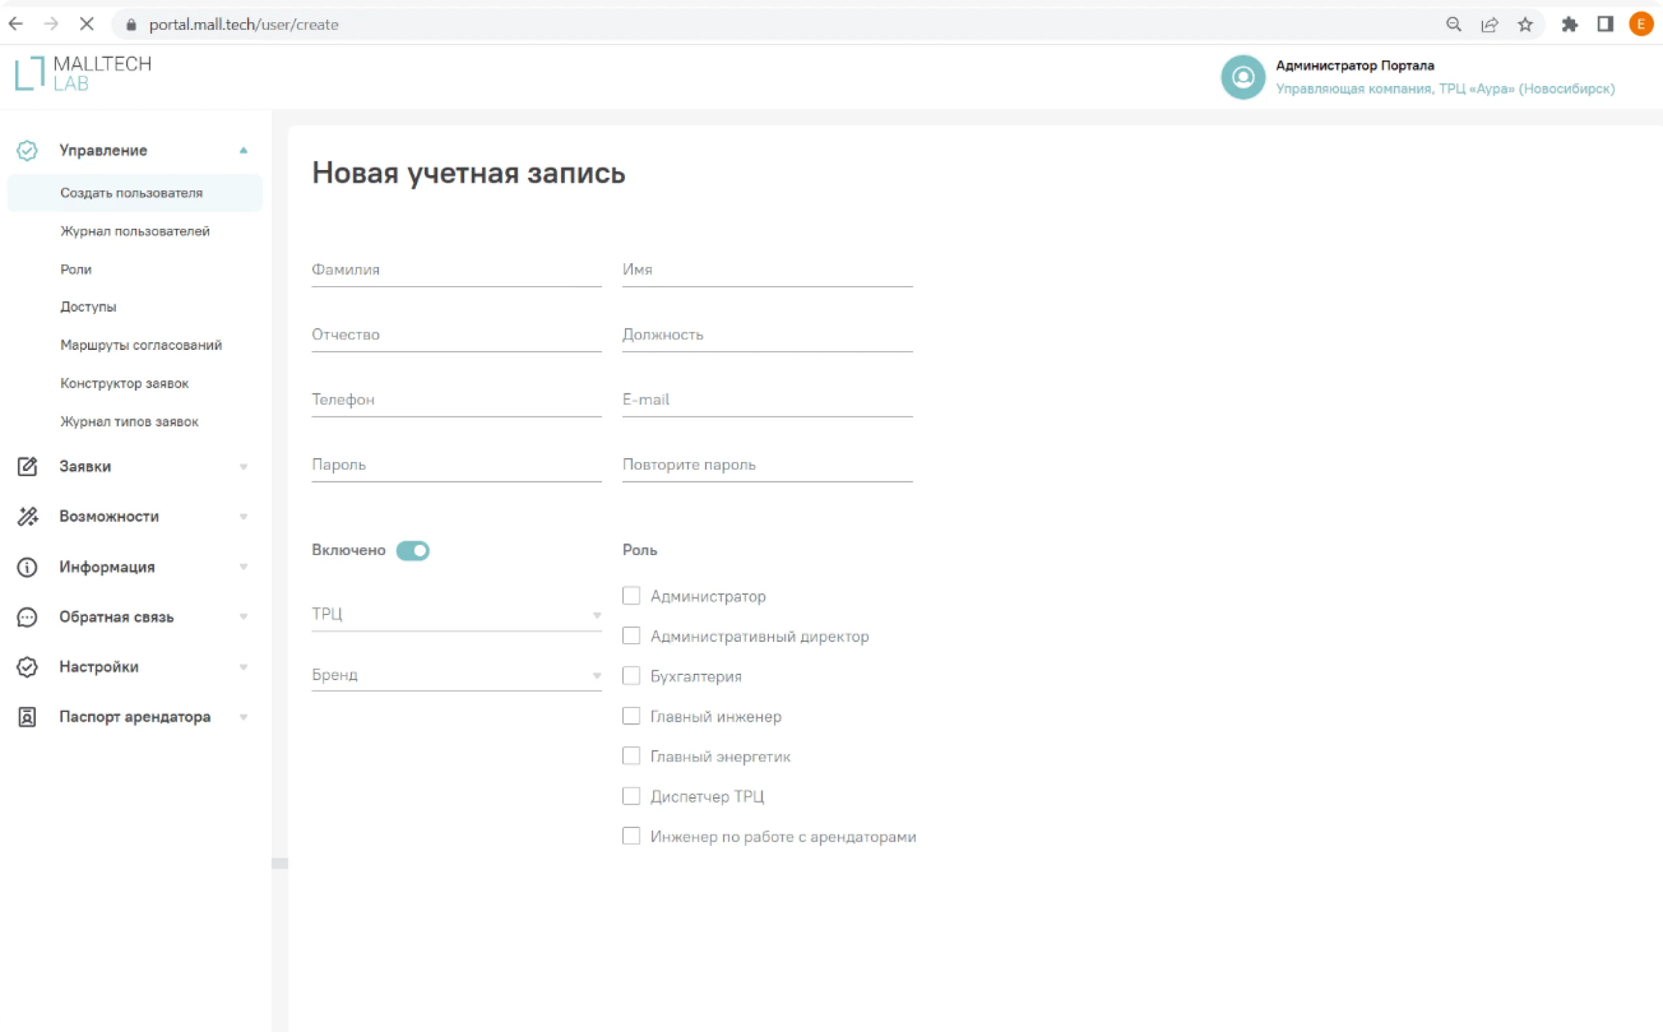Check the Бухгалтерия role checkbox
The width and height of the screenshot is (1663, 1032).
point(631,676)
